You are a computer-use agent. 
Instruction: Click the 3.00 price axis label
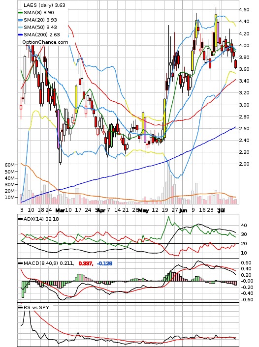coord(244,105)
